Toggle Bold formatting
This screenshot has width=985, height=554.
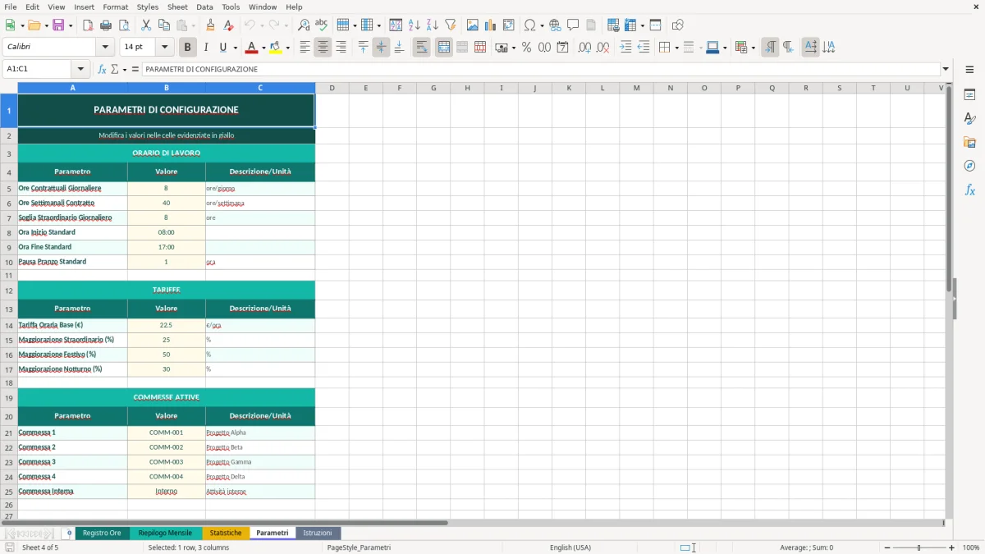188,48
